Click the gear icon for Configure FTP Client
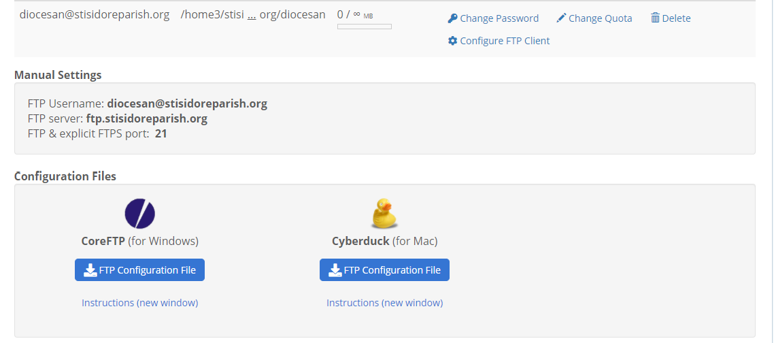This screenshot has width=774, height=343. [x=452, y=41]
